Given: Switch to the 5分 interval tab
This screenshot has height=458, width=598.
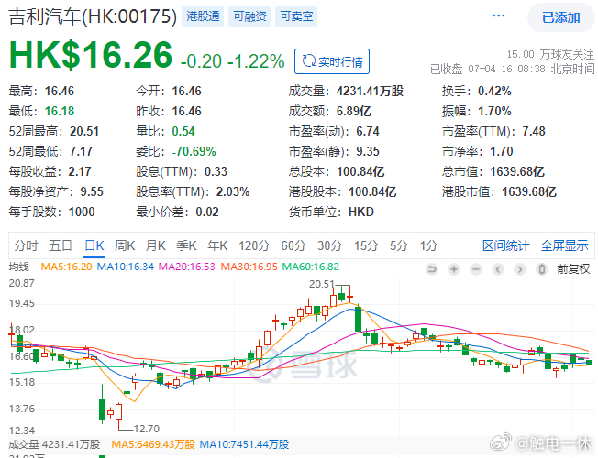Looking at the screenshot, I should (x=399, y=245).
